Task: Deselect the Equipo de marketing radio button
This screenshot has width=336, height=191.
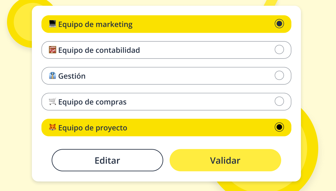Action: point(279,24)
